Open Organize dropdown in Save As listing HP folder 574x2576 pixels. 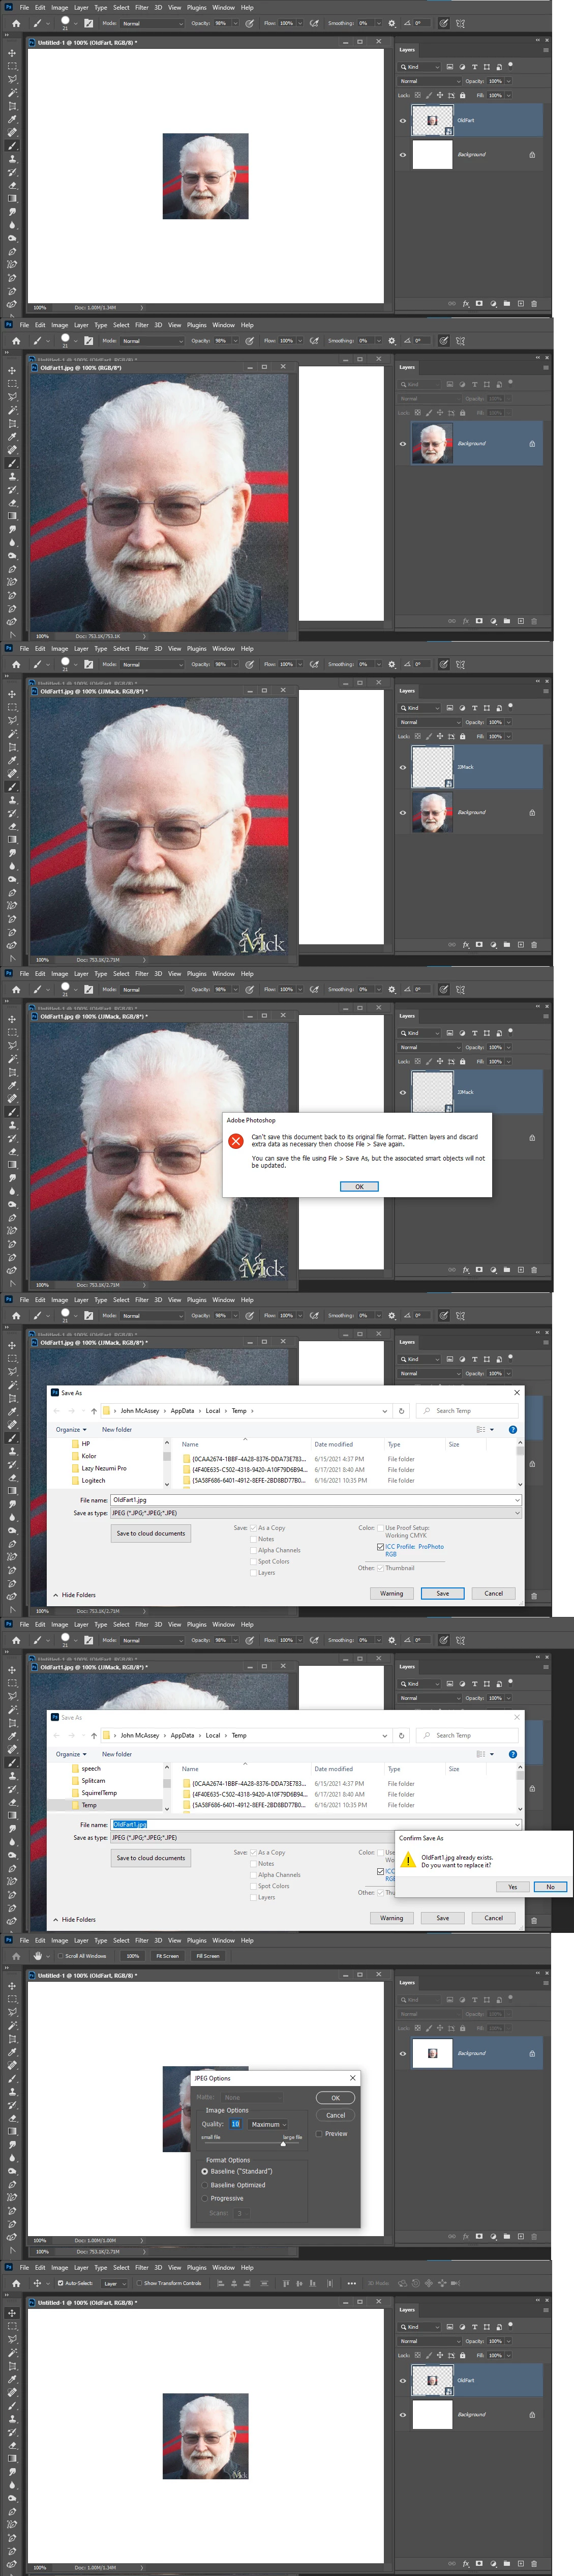coord(71,1430)
